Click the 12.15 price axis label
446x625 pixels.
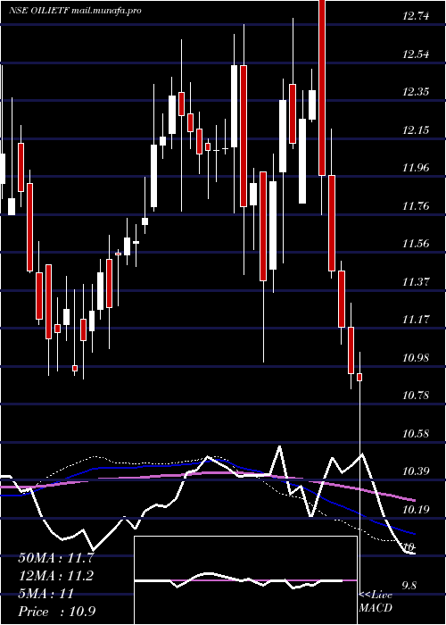pyautogui.click(x=415, y=130)
